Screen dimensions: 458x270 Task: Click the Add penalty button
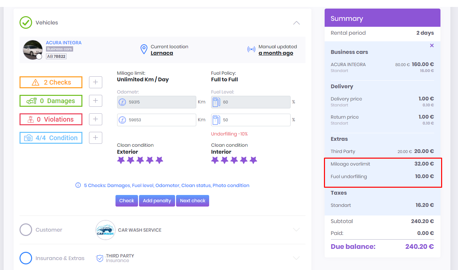(x=157, y=201)
